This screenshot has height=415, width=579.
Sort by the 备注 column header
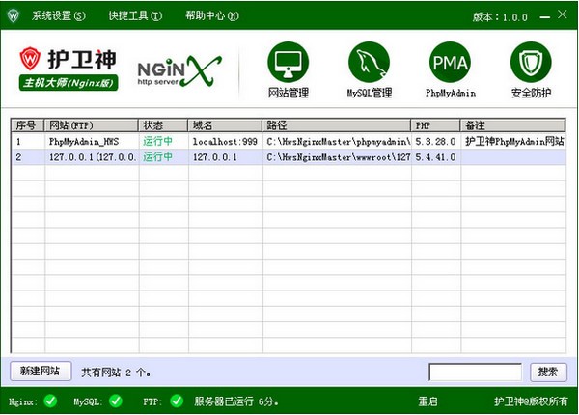[513, 125]
